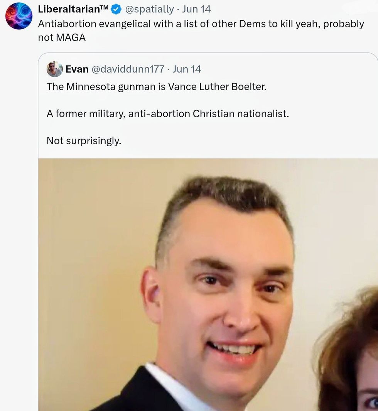The height and width of the screenshot is (411, 378).
Task: Visit the @spatially handle
Action: click(x=150, y=9)
